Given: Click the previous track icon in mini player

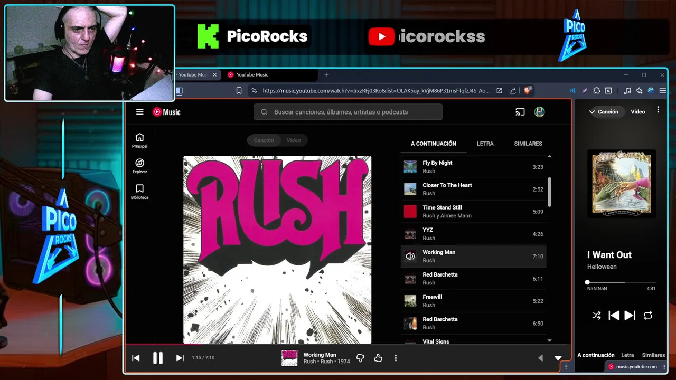Looking at the screenshot, I should coord(614,315).
